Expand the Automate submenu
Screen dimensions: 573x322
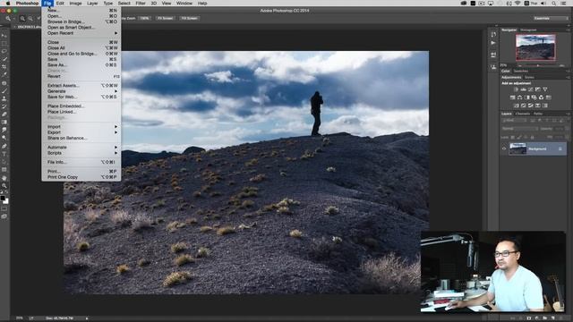[x=81, y=148]
